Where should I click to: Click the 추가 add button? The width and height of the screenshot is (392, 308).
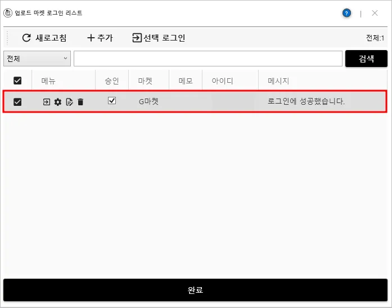click(x=100, y=38)
